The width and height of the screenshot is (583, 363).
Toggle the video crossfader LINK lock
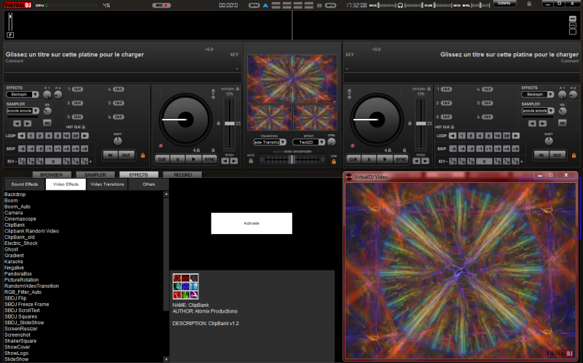coord(333,162)
